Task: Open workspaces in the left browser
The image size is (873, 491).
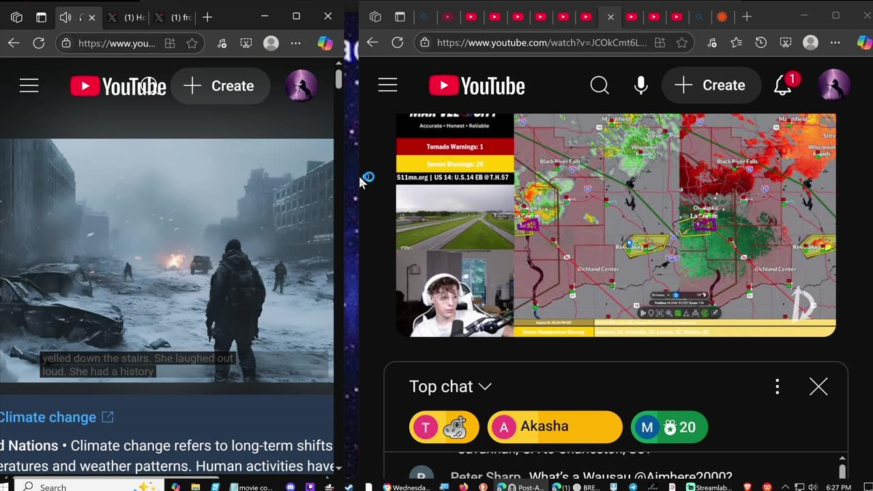Action: coord(16,17)
